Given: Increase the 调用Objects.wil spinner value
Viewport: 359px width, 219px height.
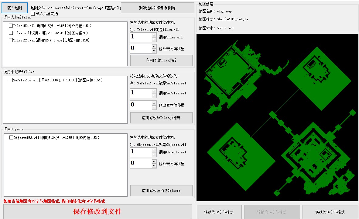Looking at the screenshot, I should point(154,150).
